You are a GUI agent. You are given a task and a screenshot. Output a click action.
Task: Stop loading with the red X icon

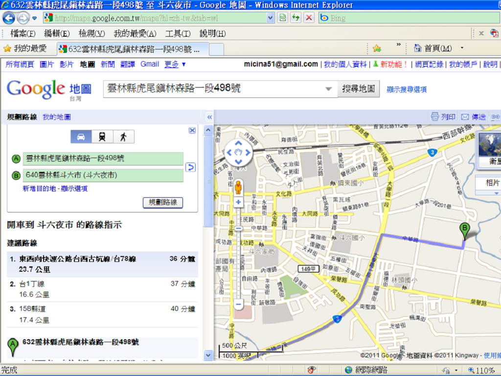click(x=309, y=18)
